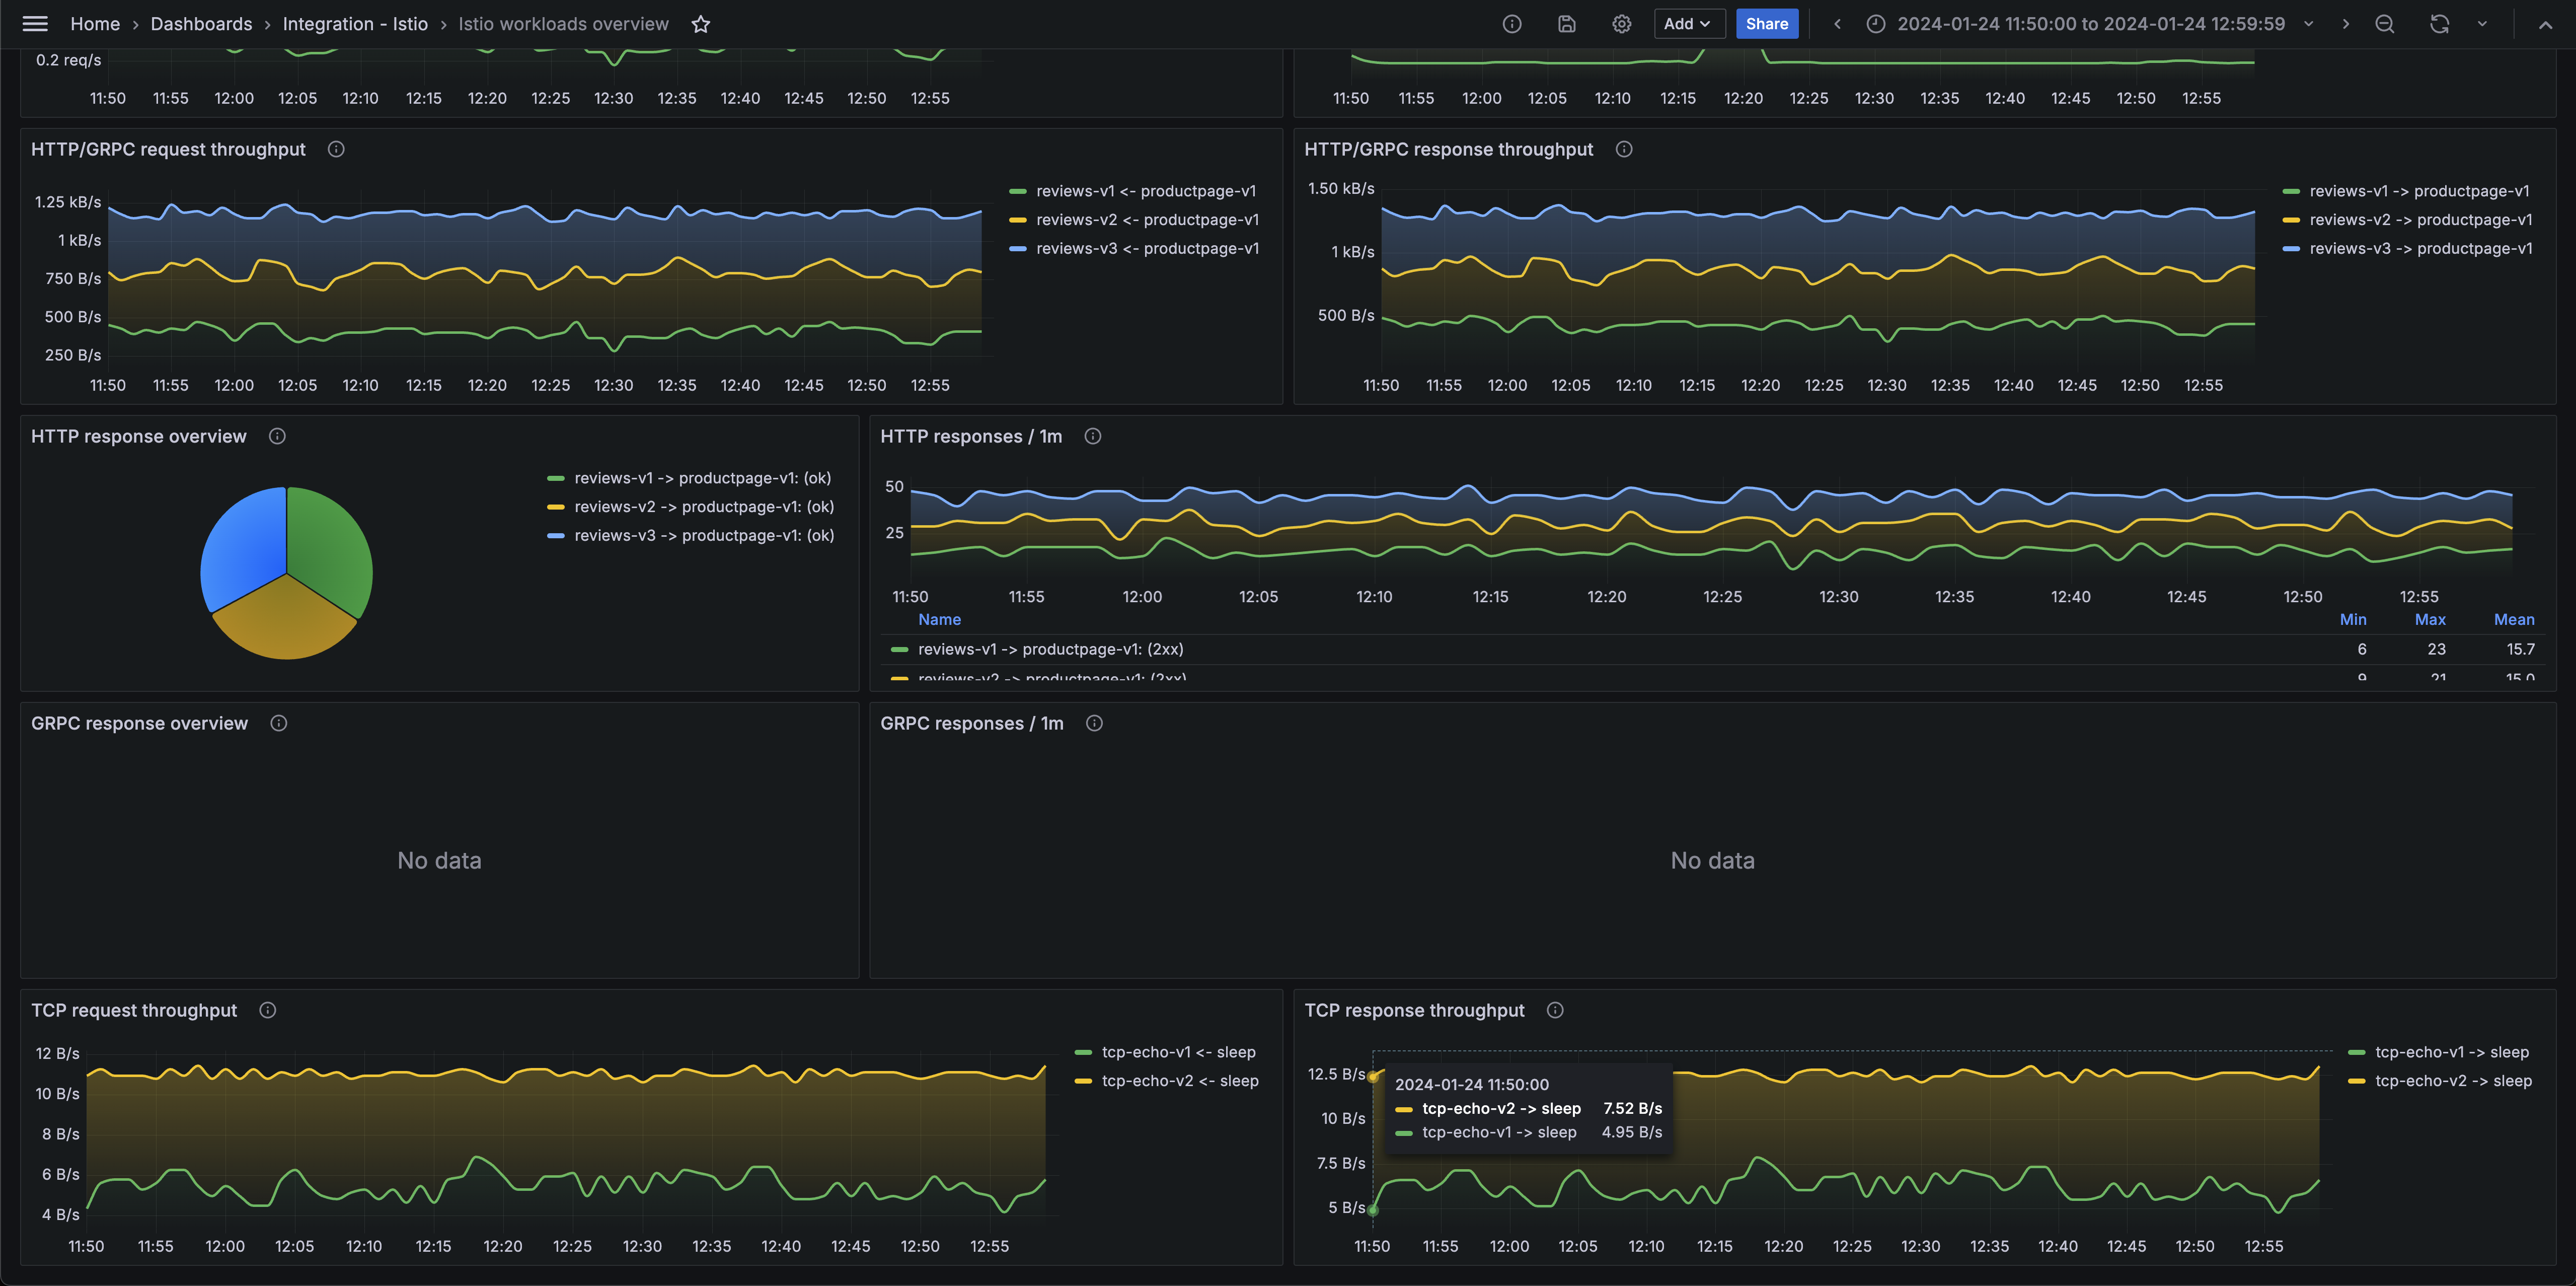Click the Share button
2576x1286 pixels.
[x=1766, y=24]
